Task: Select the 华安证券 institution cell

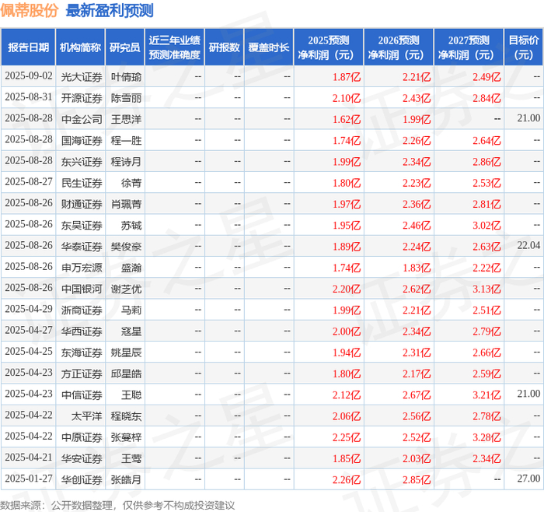Action: click(82, 458)
